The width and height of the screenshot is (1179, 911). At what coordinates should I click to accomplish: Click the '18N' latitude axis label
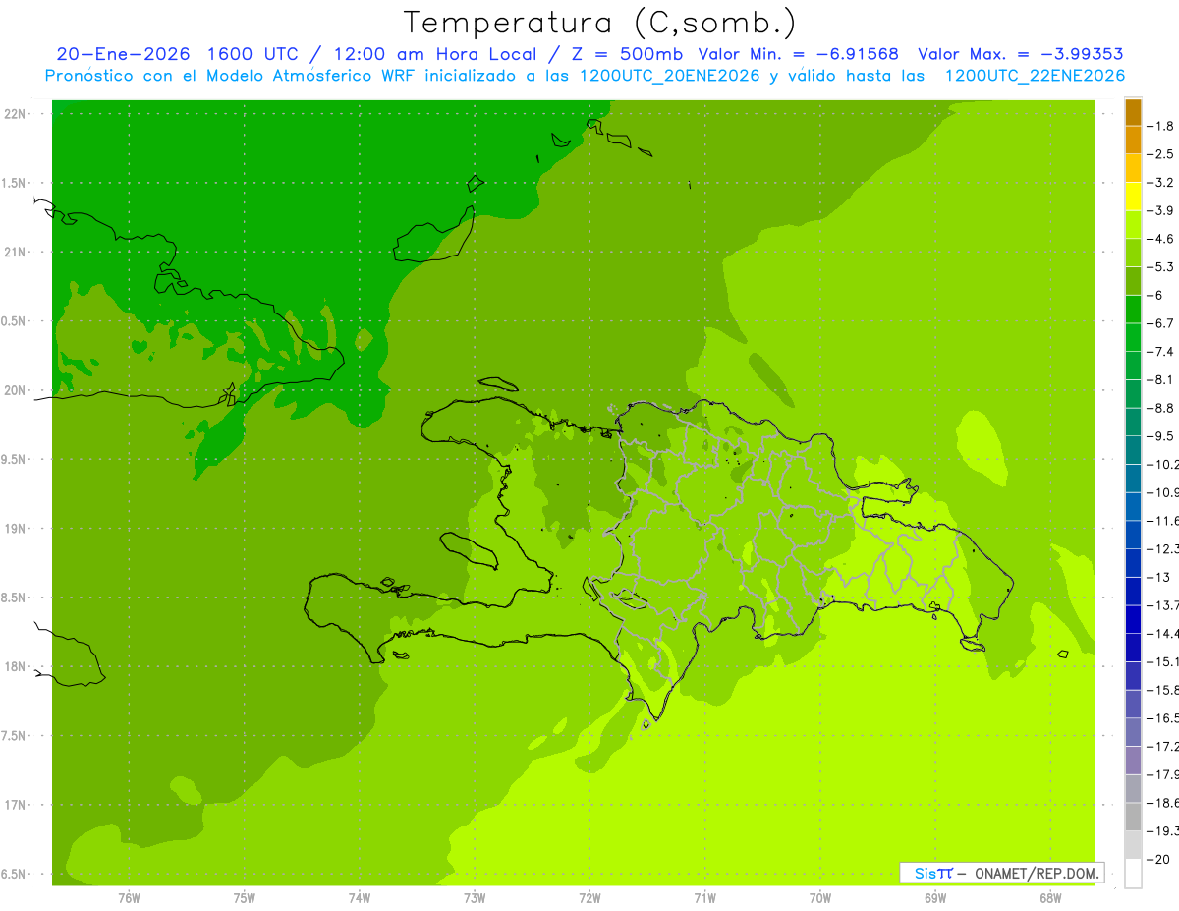pos(15,667)
